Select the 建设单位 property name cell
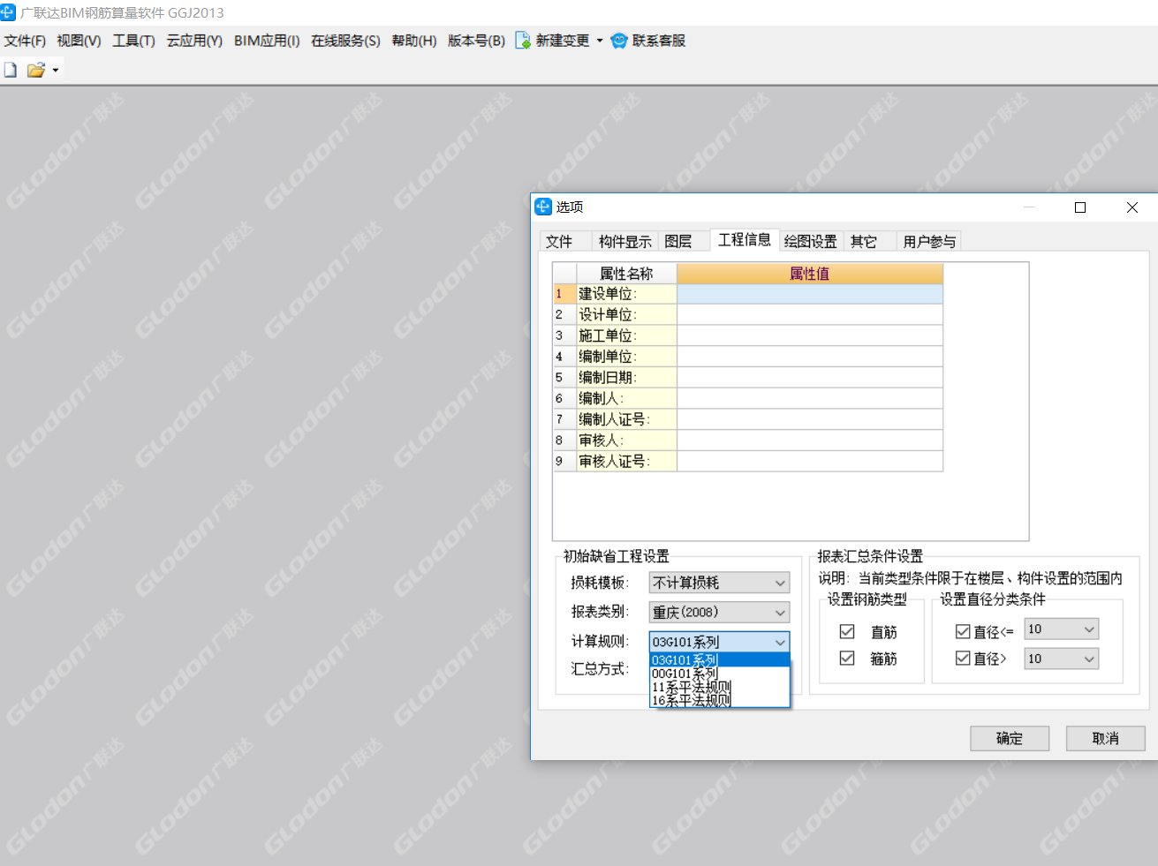This screenshot has height=866, width=1158. 626,294
